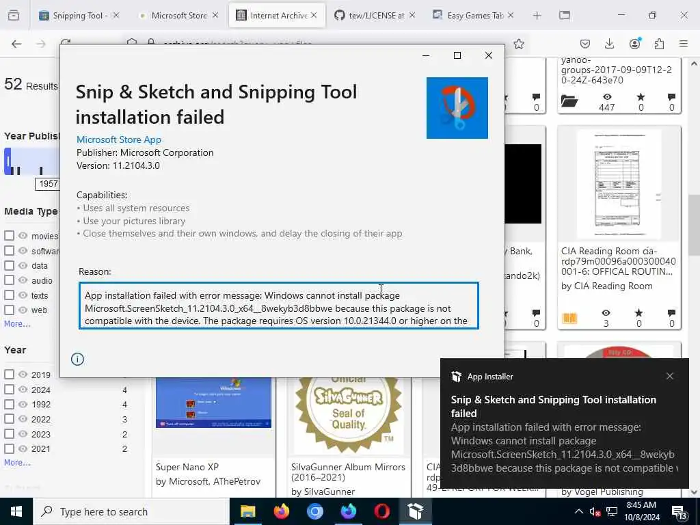This screenshot has width=700, height=525.
Task: Expand More media types link
Action: (17, 323)
